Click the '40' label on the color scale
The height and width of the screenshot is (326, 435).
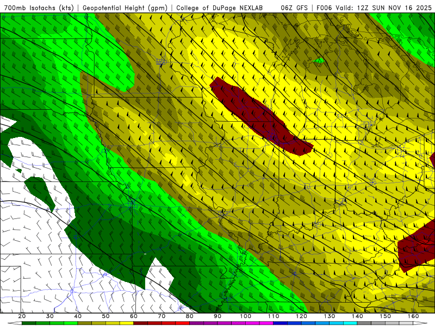point(78,316)
